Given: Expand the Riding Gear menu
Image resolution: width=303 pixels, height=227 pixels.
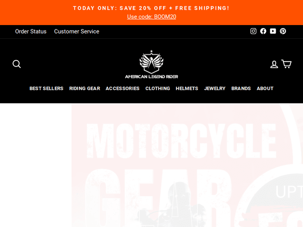Looking at the screenshot, I should click(x=85, y=88).
